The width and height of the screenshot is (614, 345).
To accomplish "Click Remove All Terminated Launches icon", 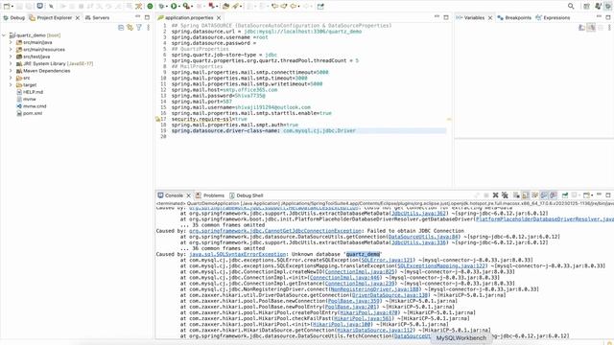I will coord(505,195).
